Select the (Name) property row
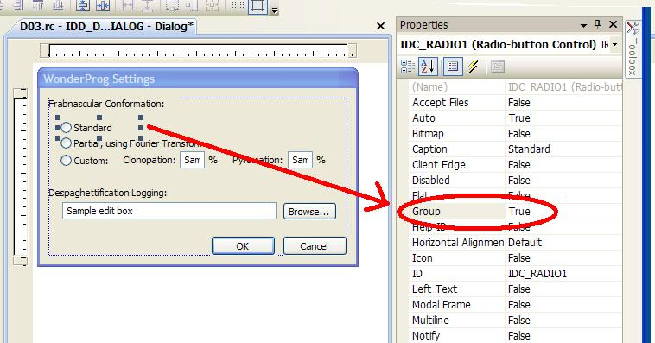The width and height of the screenshot is (655, 343). point(516,87)
